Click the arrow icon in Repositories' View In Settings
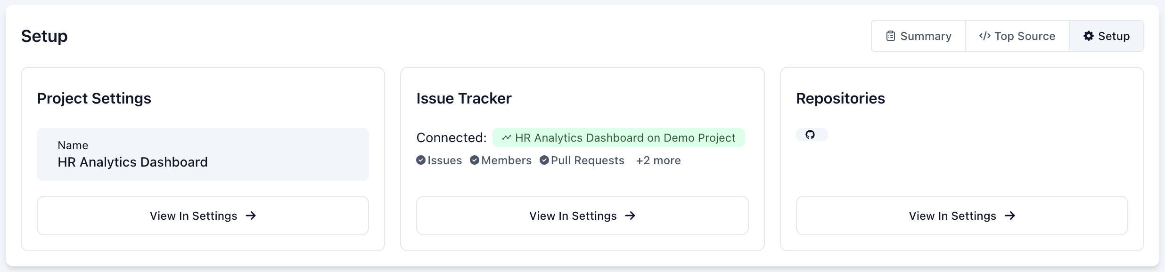Viewport: 1165px width, 272px height. click(1010, 216)
